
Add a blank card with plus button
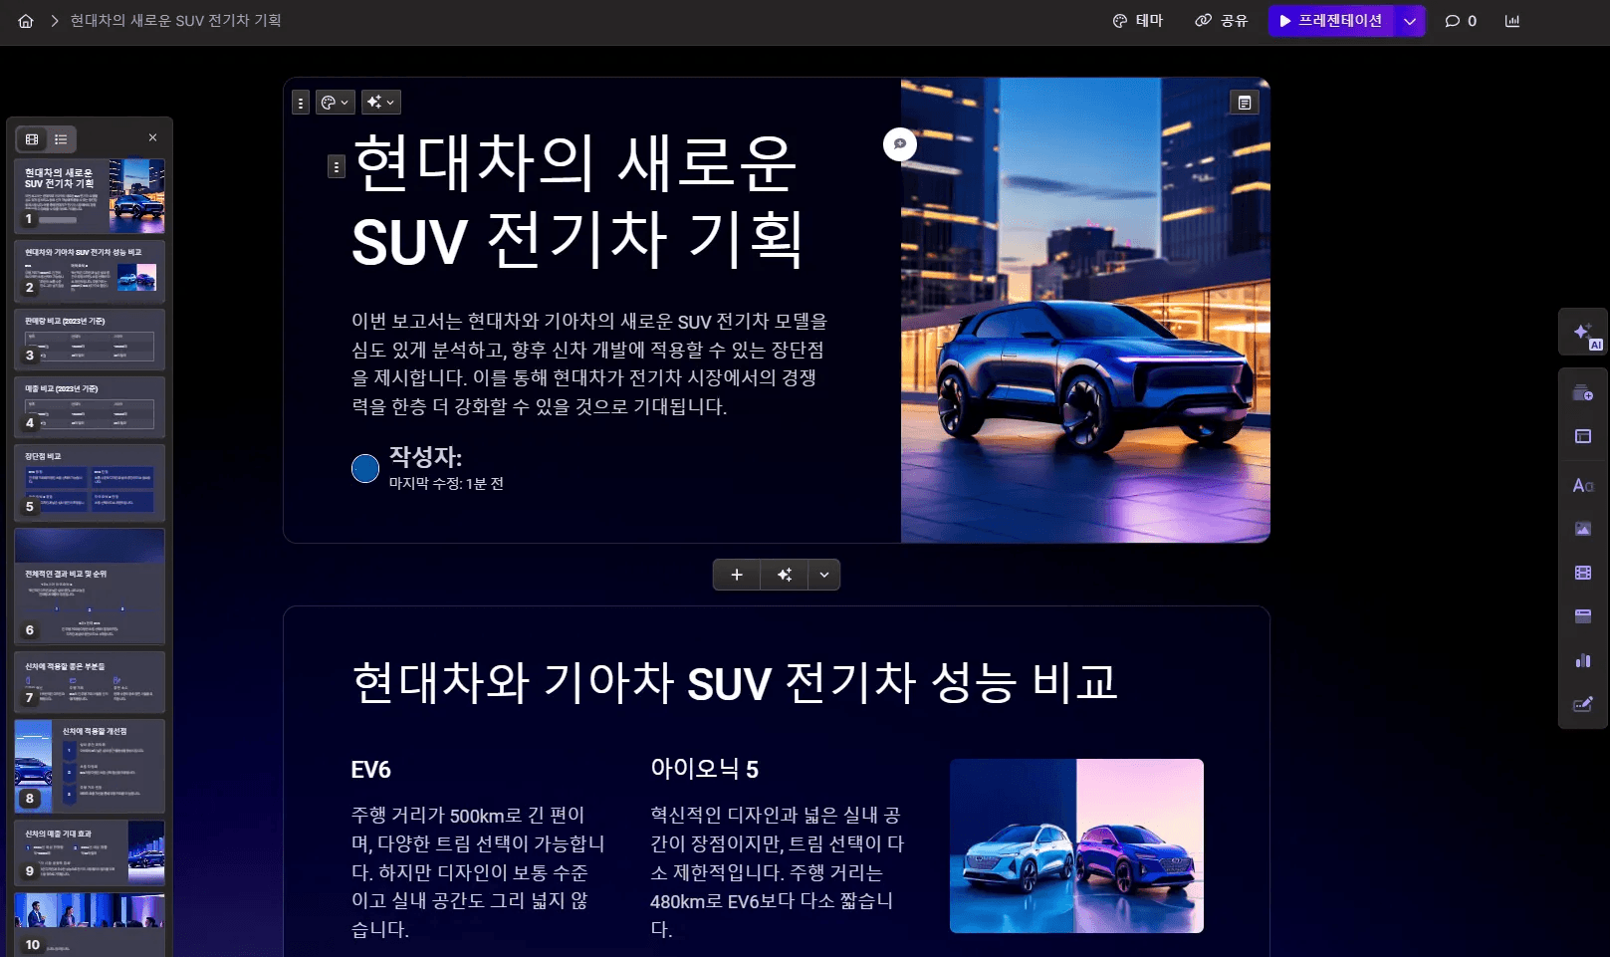[737, 575]
